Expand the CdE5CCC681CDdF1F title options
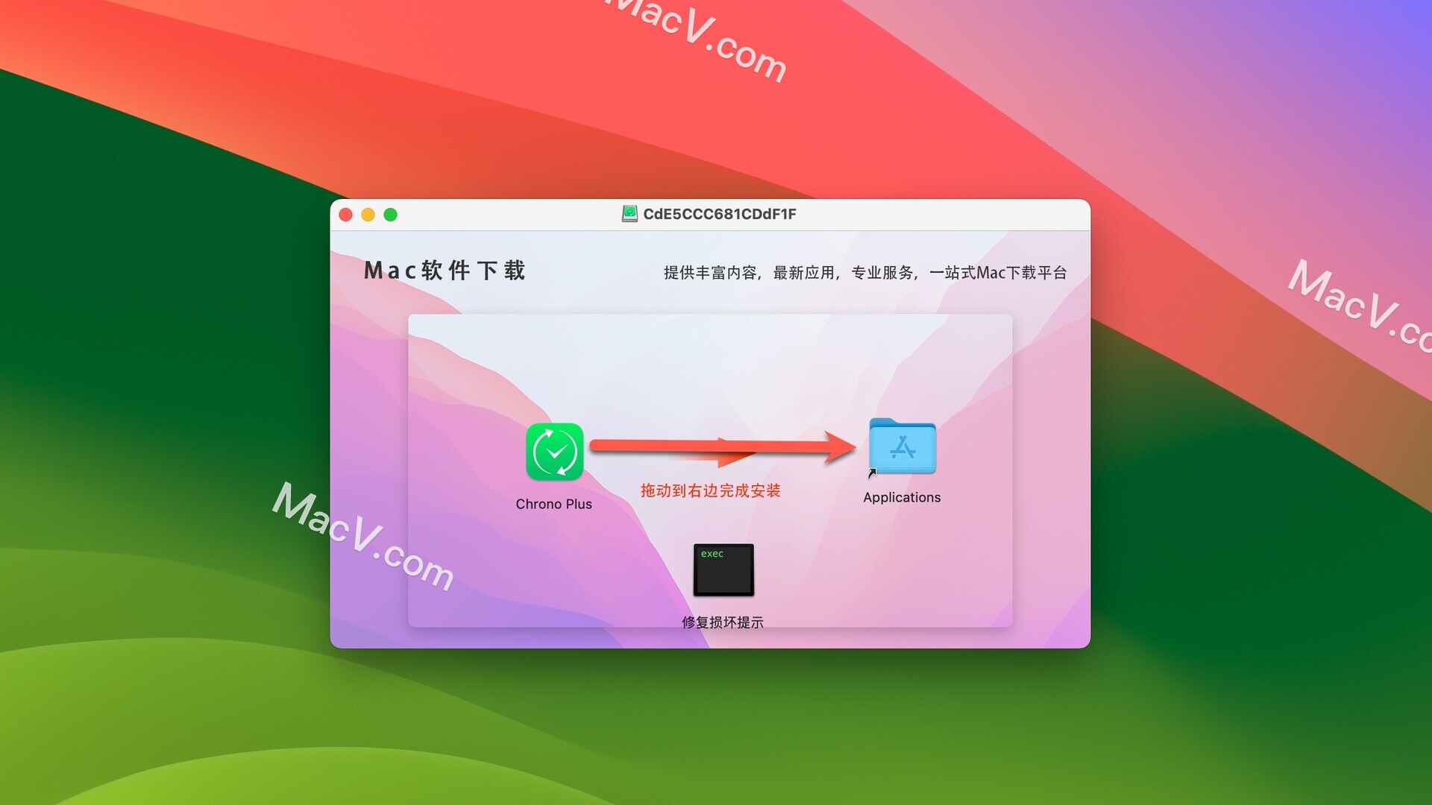 (716, 214)
